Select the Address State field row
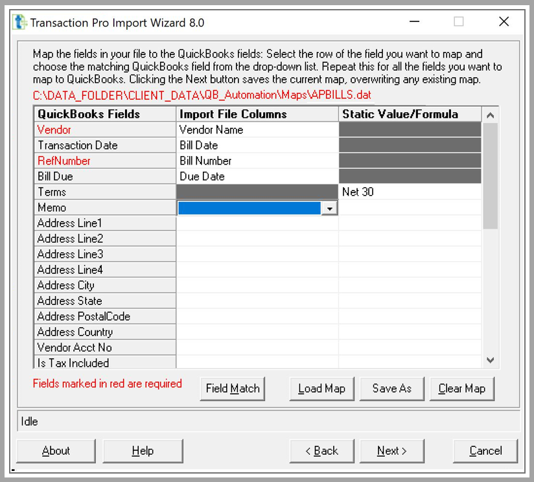Screen dimensions: 534x482 [x=105, y=301]
